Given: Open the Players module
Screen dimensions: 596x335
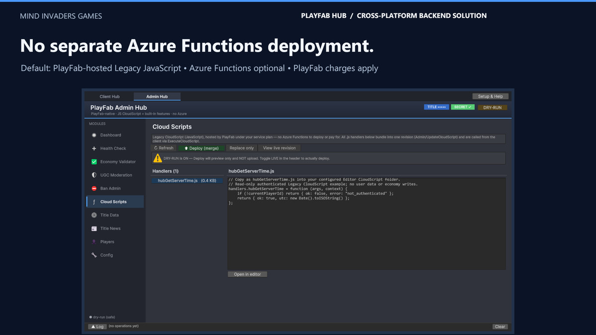Looking at the screenshot, I should click(115, 242).
